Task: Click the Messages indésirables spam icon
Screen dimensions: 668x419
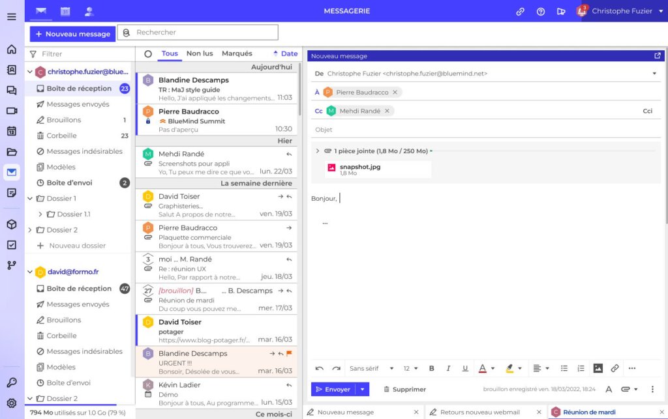Action: coord(40,151)
